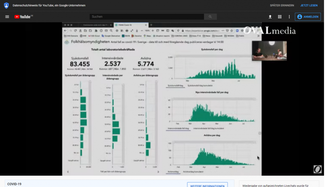Click the OVALmedia watermark logo
Screen dimensions: 327x187
coord(270,31)
